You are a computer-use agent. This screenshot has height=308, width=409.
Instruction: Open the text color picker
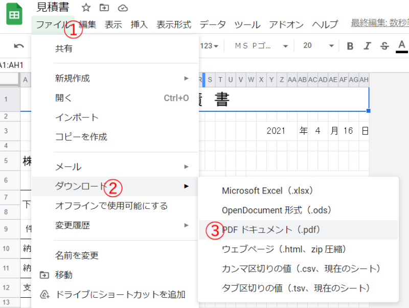click(x=402, y=46)
